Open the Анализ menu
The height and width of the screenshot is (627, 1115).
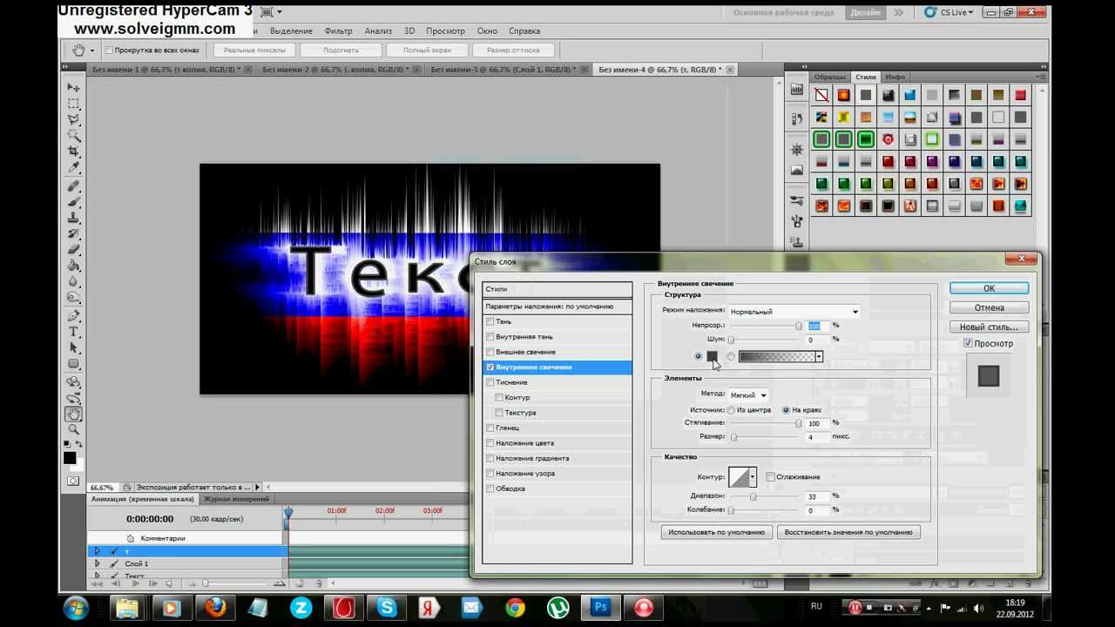click(x=378, y=30)
